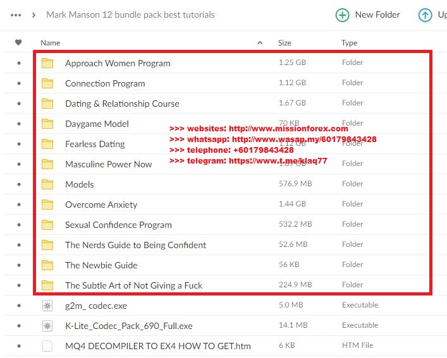Click the 532.2 MB size value
447x358 pixels.
tap(295, 224)
